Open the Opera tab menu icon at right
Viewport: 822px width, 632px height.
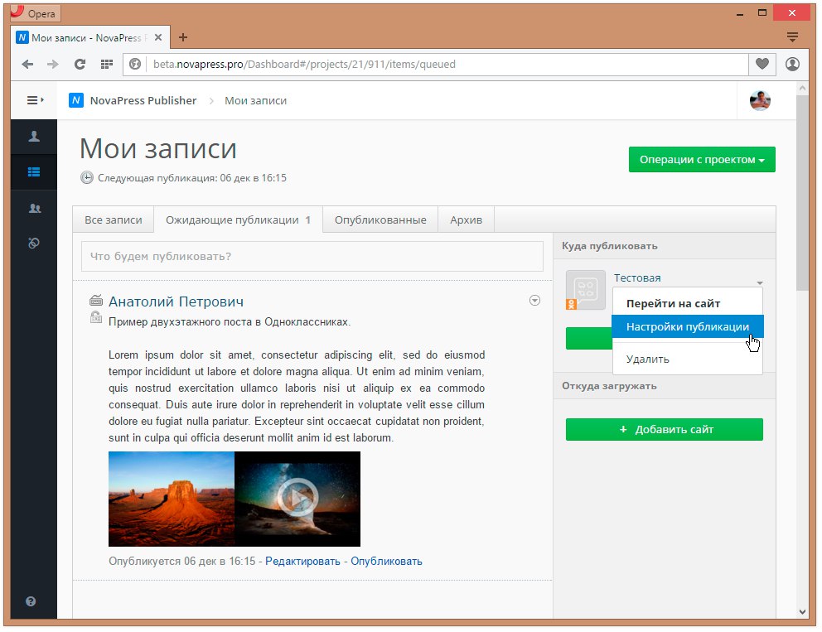tap(793, 37)
